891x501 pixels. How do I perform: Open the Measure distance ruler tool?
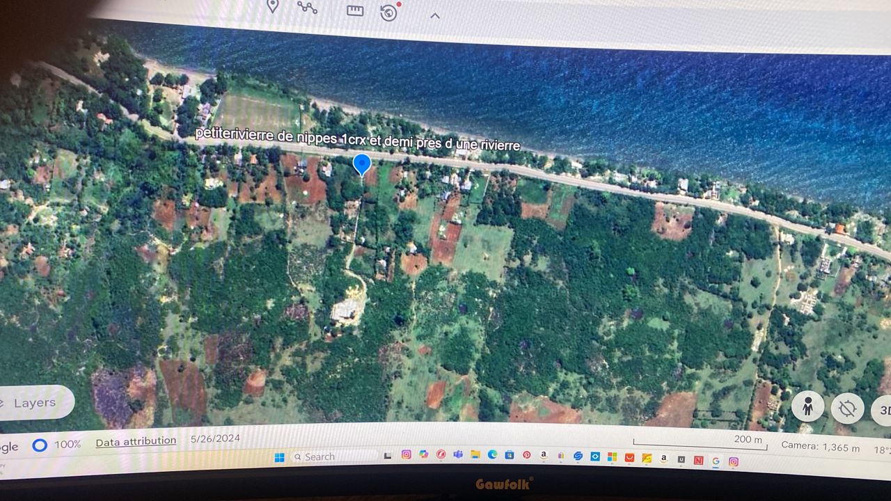355,10
